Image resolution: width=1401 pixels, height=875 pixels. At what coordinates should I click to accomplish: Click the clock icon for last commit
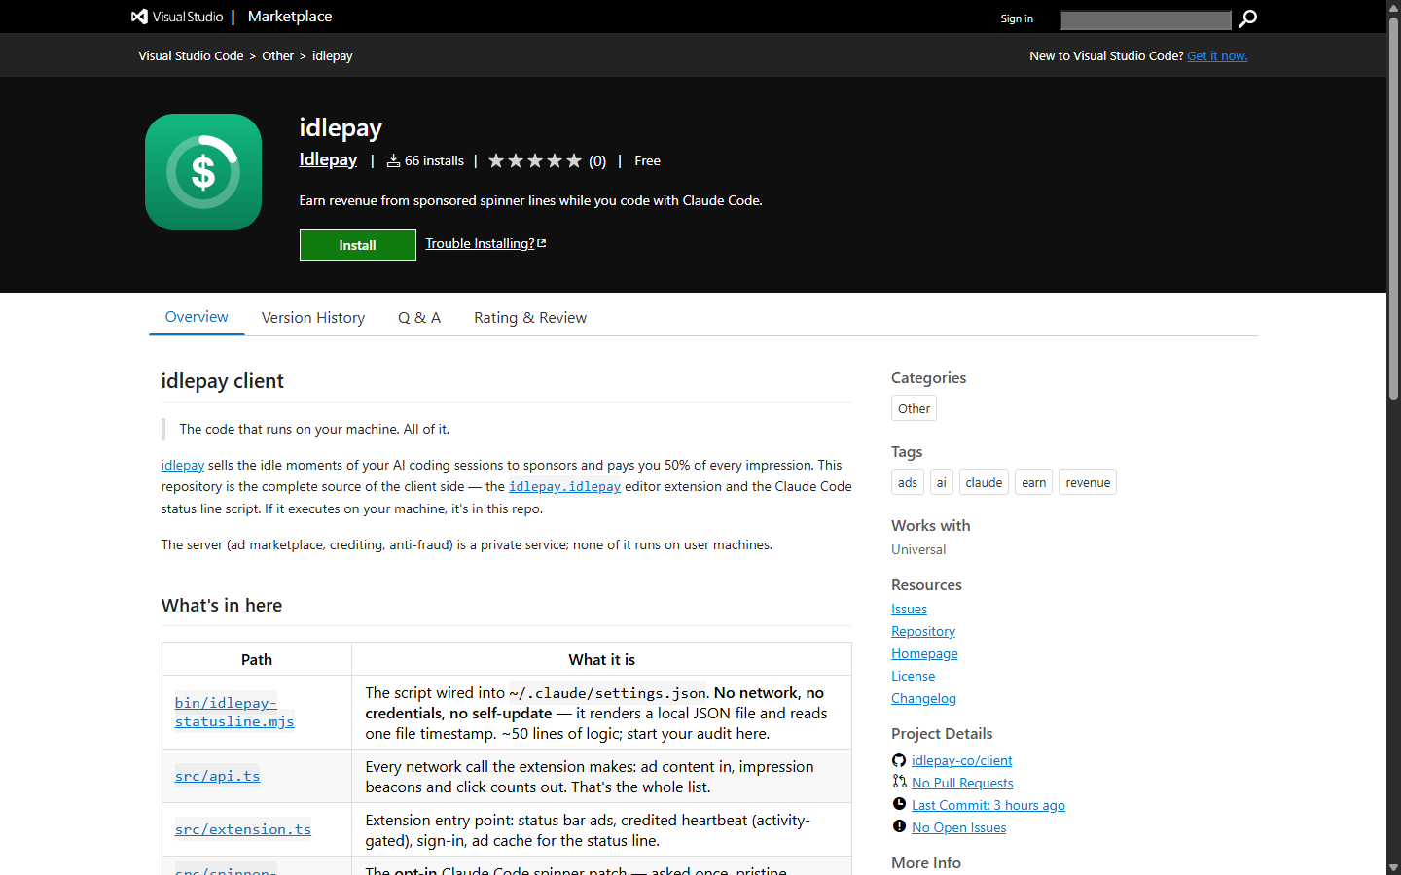(x=899, y=804)
